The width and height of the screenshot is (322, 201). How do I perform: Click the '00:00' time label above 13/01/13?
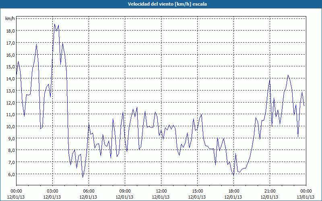(306, 191)
